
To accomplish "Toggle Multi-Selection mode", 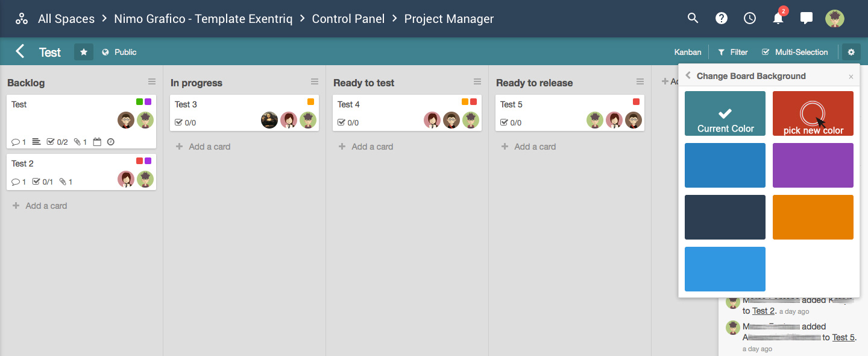I will (795, 52).
